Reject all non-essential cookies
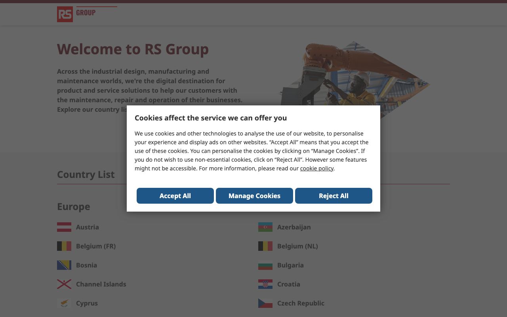This screenshot has height=317, width=507. [x=334, y=196]
